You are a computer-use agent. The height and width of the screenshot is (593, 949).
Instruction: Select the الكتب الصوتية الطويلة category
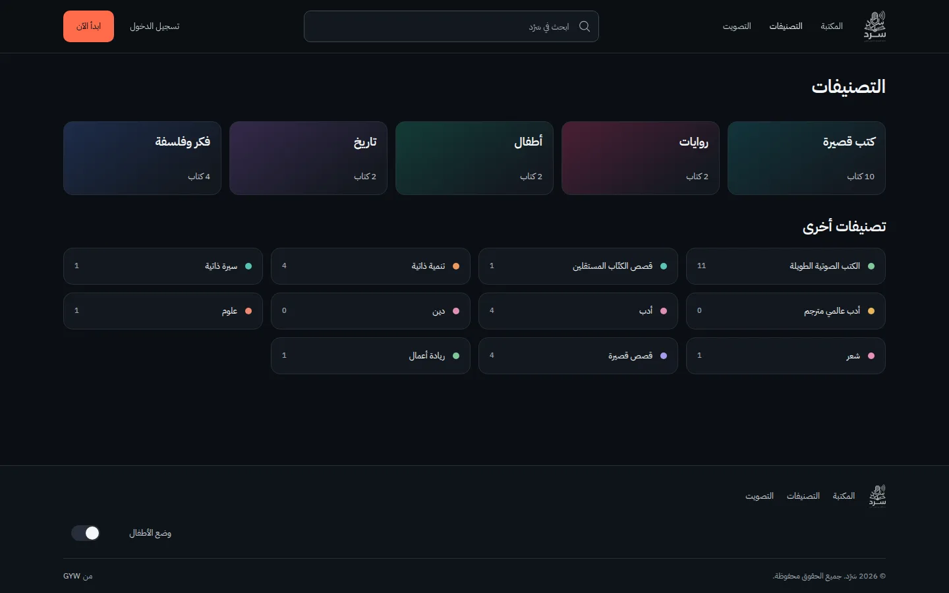tap(786, 266)
